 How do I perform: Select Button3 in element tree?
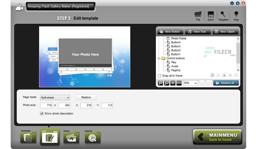coord(176,46)
